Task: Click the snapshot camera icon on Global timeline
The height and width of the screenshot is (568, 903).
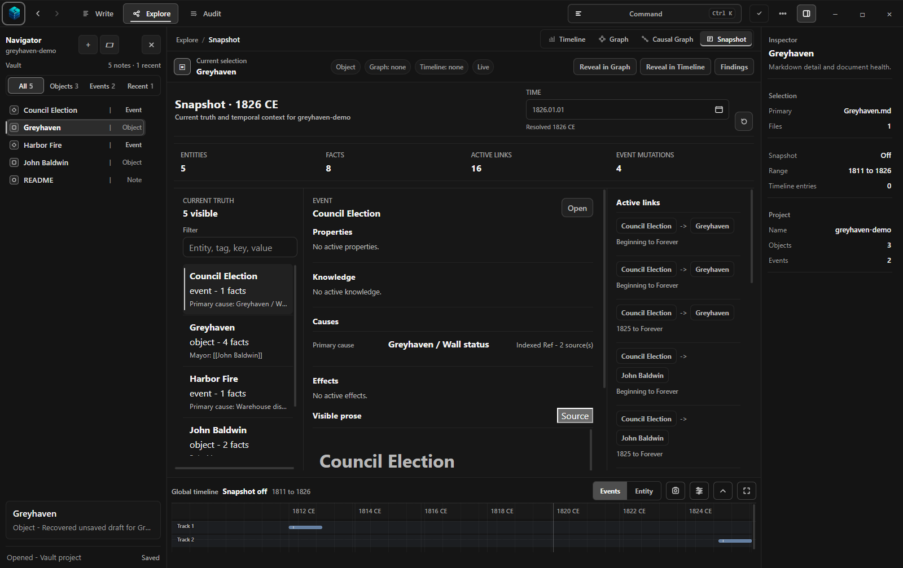Action: click(x=676, y=491)
